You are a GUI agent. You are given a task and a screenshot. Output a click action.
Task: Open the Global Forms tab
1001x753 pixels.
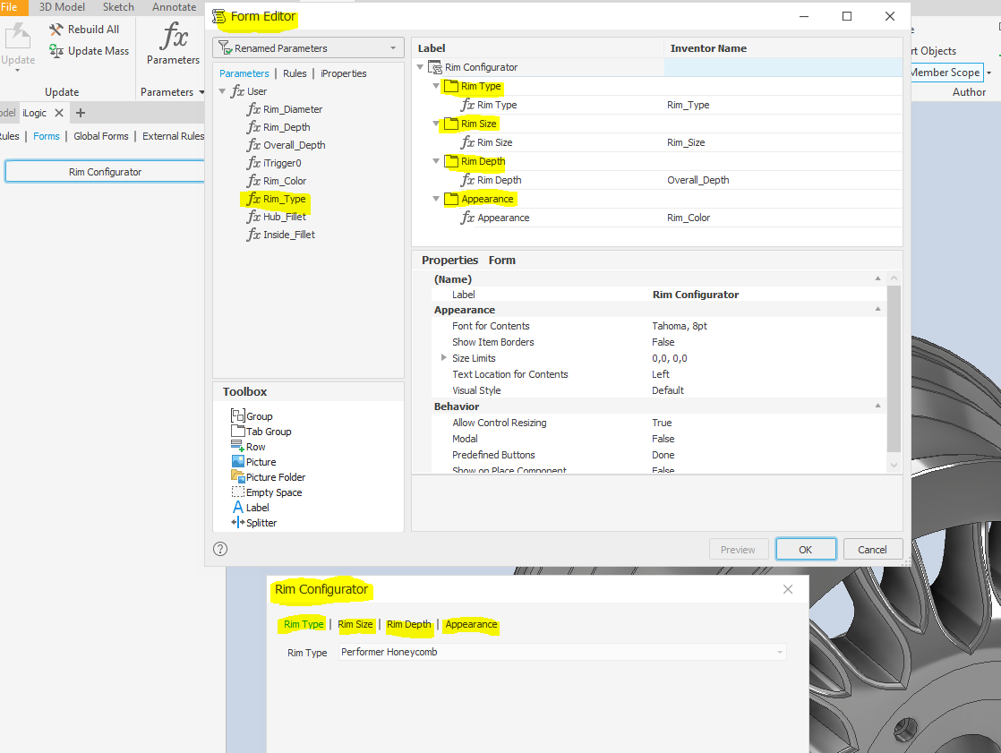[101, 136]
